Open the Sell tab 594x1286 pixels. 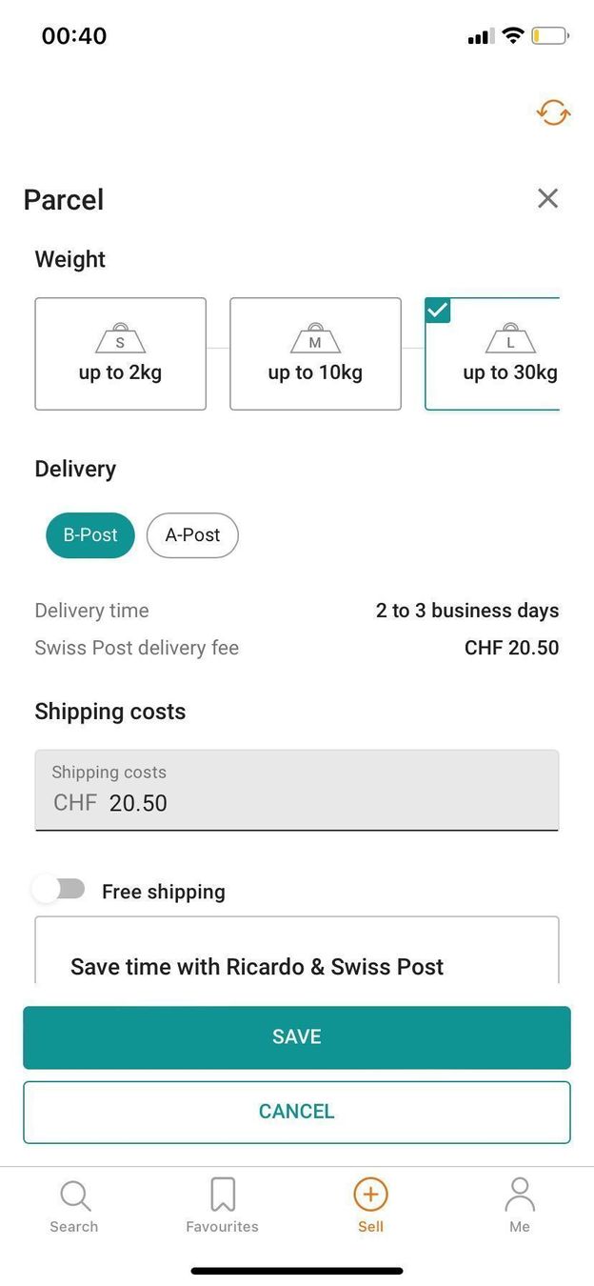[x=370, y=1205]
